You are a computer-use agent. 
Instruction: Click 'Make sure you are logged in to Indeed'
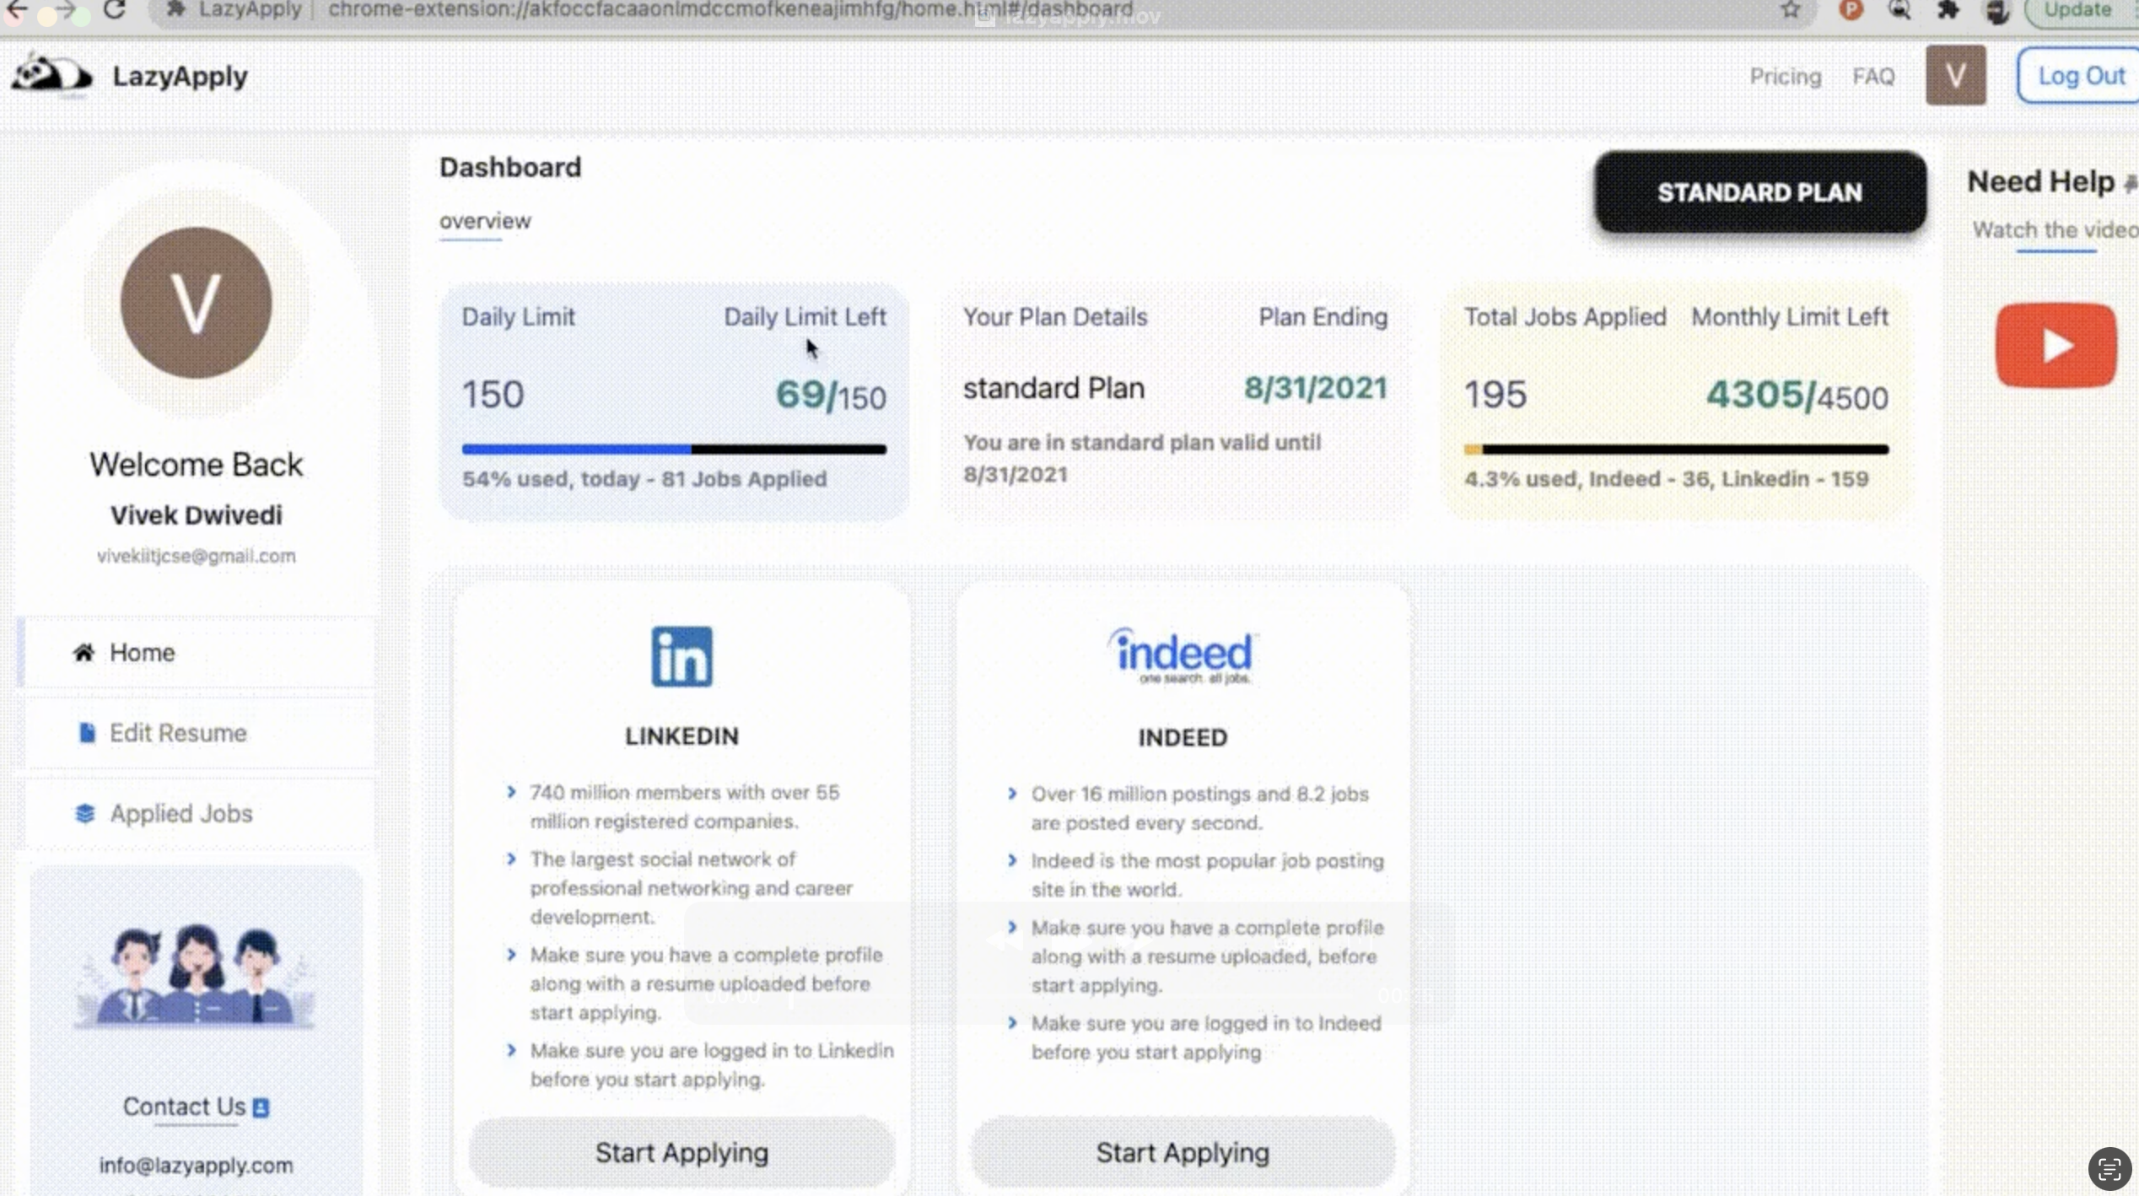tap(1206, 1037)
